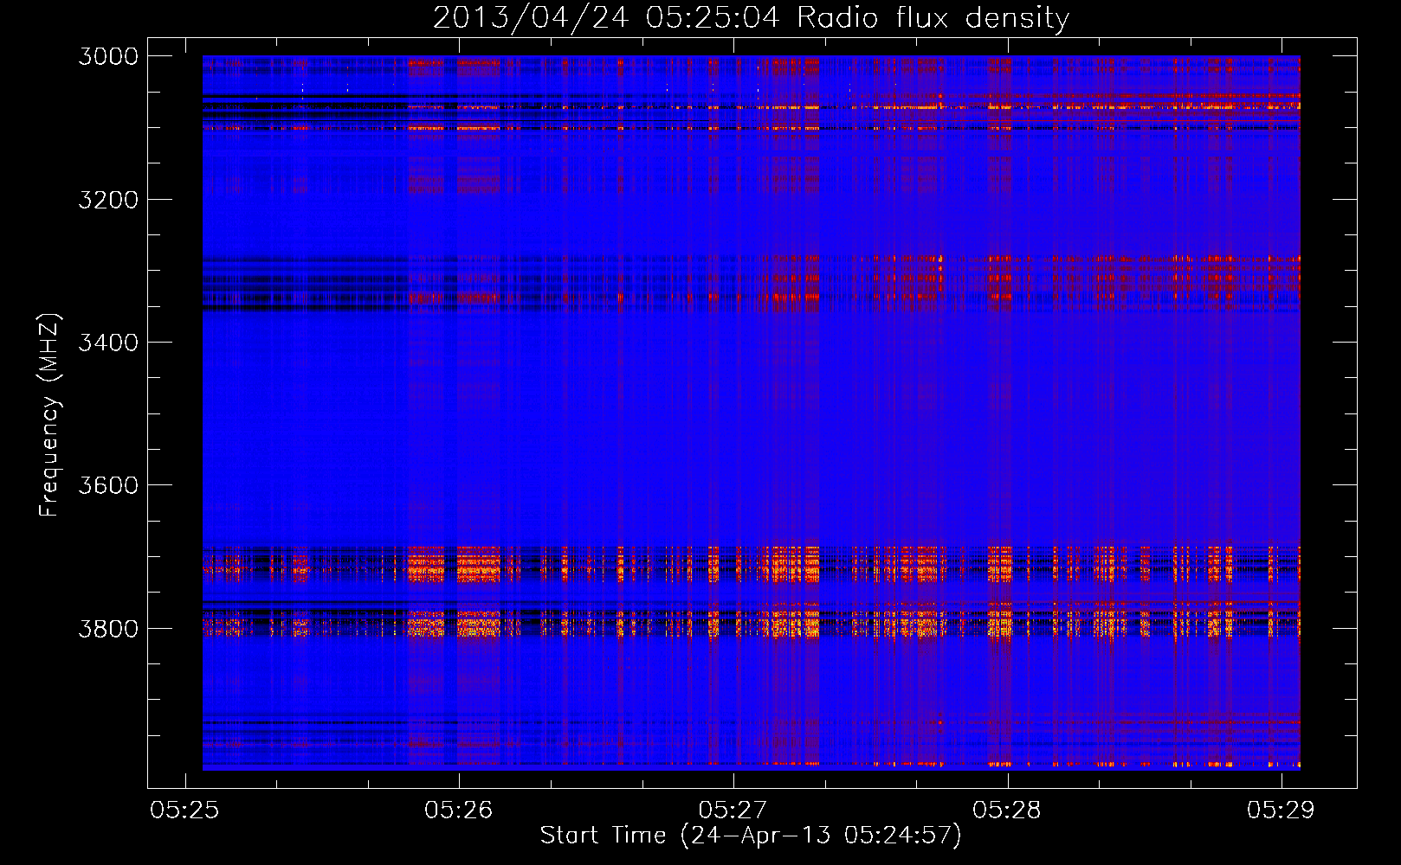Viewport: 1401px width, 865px height.
Task: Click the 05:26 time tick label
Action: [x=458, y=810]
